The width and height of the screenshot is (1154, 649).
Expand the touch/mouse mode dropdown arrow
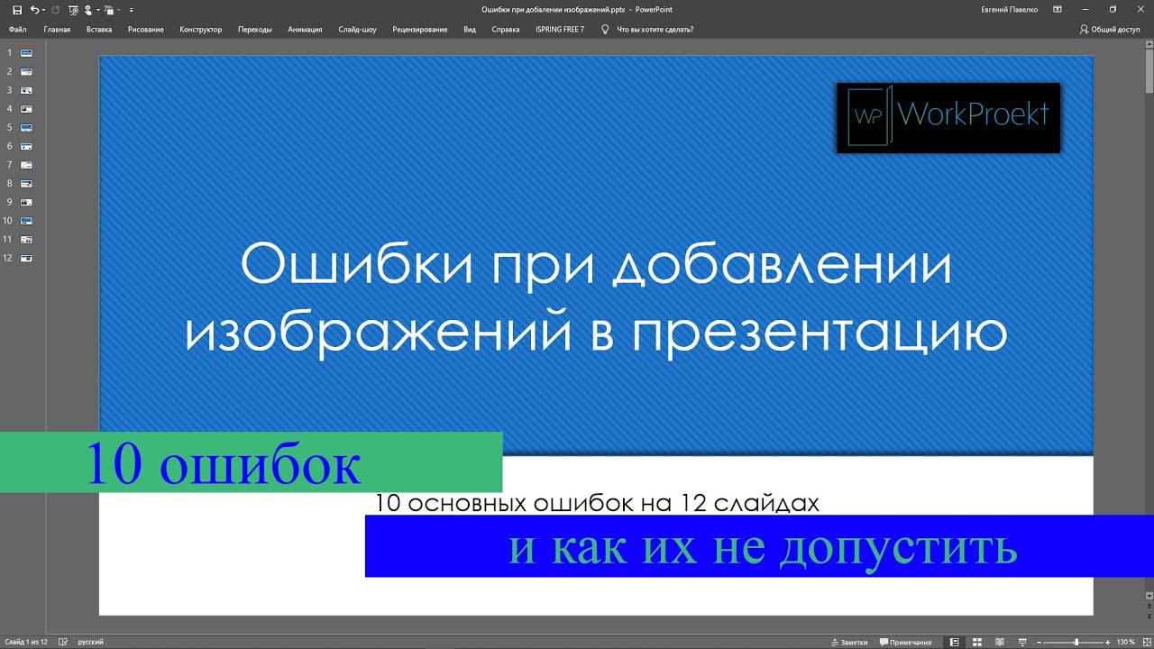pos(98,10)
